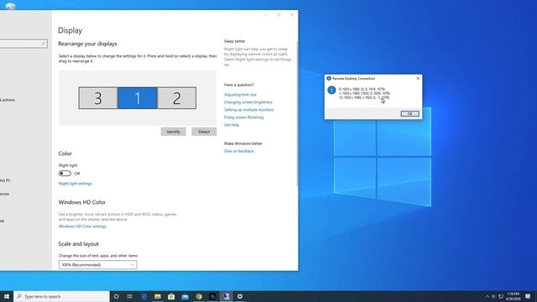537x302 pixels.
Task: Open File Explorer from the taskbar
Action: [158, 296]
